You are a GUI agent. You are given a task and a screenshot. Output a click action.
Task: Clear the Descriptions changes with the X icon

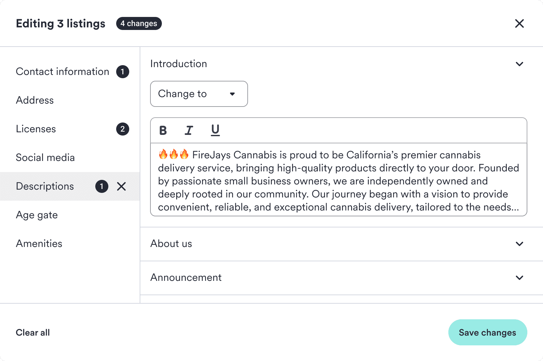tap(121, 186)
